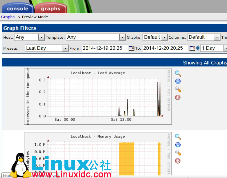Zoom the Load Average graph with magnifier icon

tap(178, 73)
